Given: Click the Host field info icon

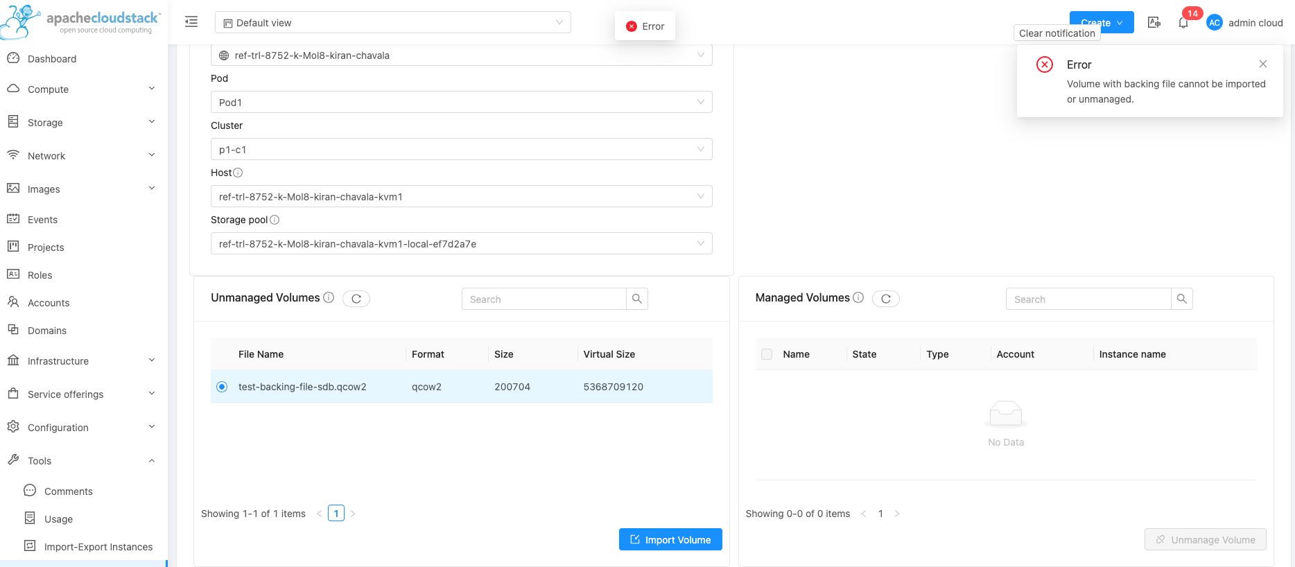Looking at the screenshot, I should [x=238, y=173].
